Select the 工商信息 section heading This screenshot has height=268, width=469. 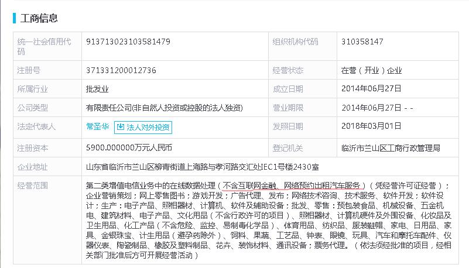tap(39, 18)
